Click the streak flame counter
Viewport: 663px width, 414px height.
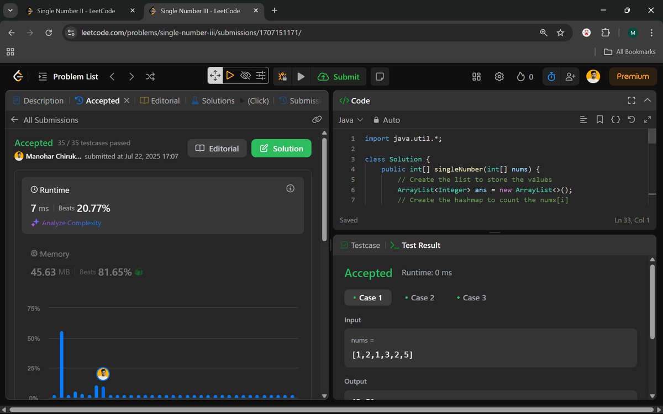coord(525,77)
